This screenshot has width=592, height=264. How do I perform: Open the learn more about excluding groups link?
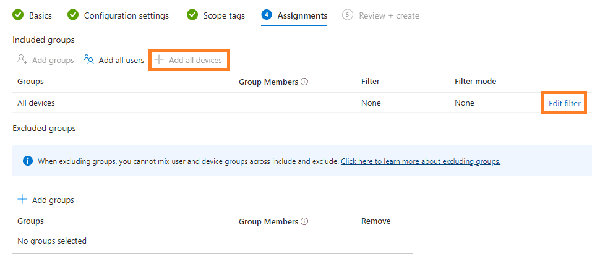420,161
